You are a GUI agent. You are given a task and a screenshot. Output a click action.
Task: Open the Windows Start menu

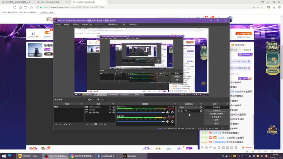[4, 156]
